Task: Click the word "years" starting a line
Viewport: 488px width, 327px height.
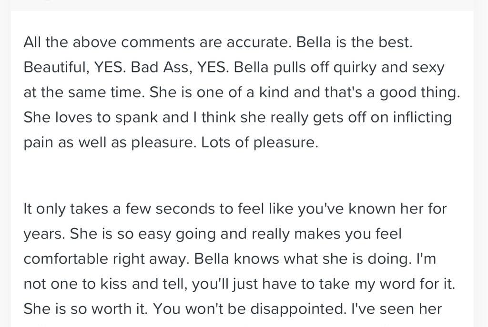Action: pos(44,234)
